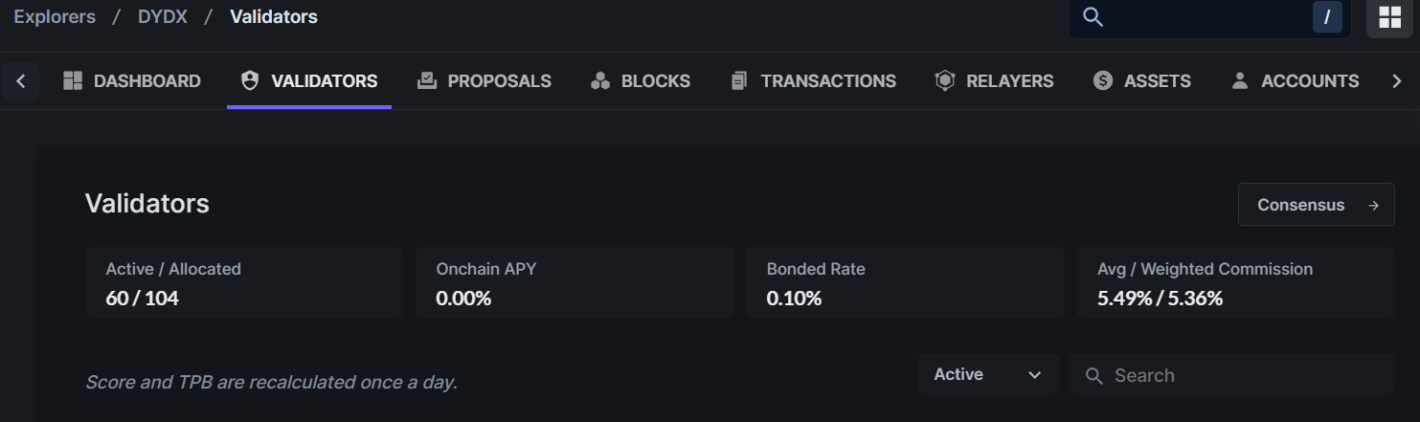Click the Transactions document icon
The height and width of the screenshot is (422, 1420).
738,81
